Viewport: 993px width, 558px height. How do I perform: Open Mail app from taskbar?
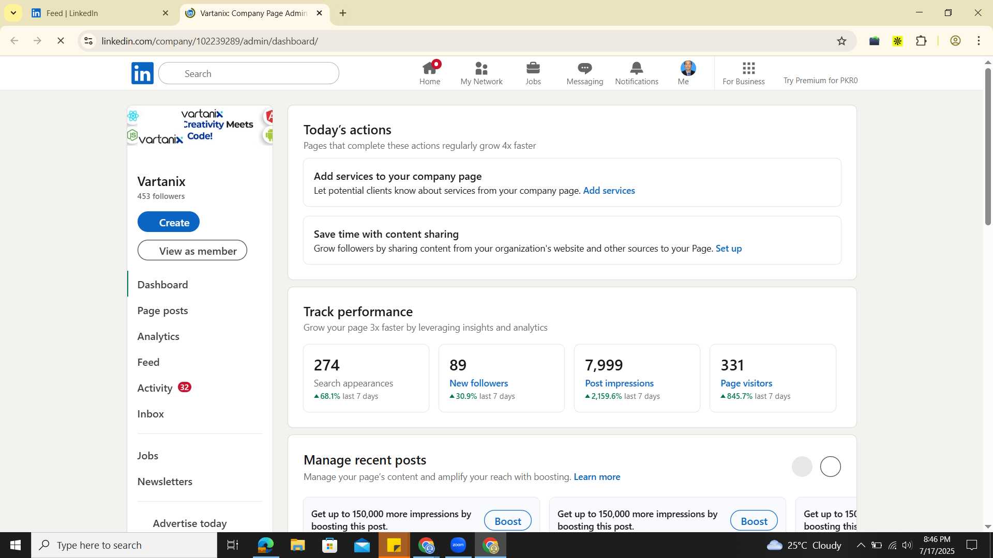pyautogui.click(x=362, y=545)
